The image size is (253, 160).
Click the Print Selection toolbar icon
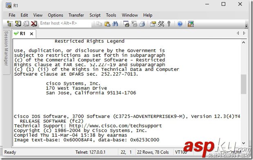pyautogui.click(x=134, y=24)
